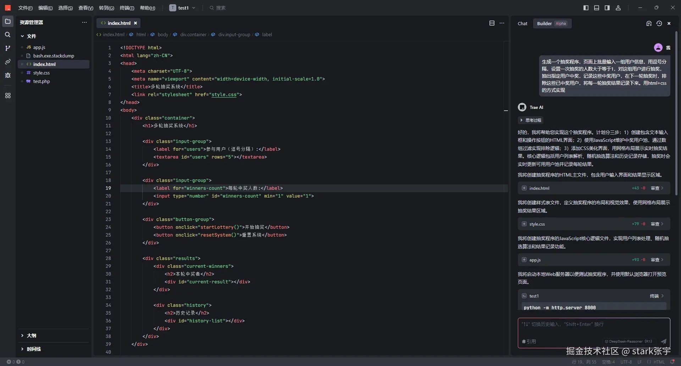681x366 pixels.
Task: Expand the 大纲 outline section
Action: click(x=31, y=335)
